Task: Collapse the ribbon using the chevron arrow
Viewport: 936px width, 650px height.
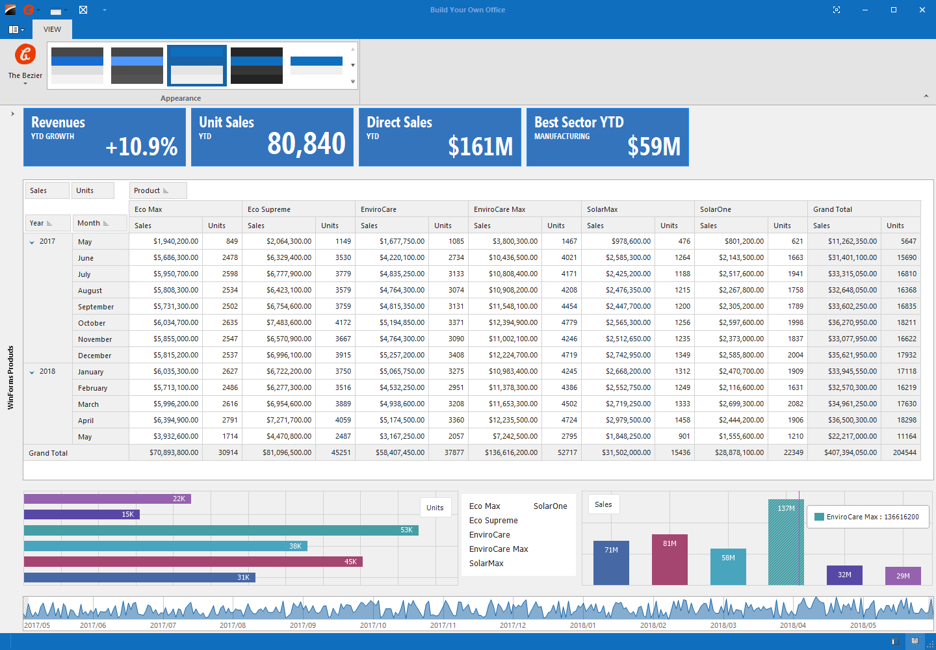Action: pyautogui.click(x=926, y=95)
